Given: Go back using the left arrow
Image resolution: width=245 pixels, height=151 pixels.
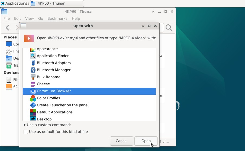Looking at the screenshot, I should pos(8,28).
